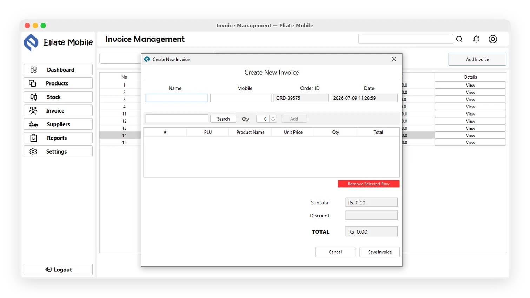Cancel the new invoice dialog
Screen dimensions: 530x298
pyautogui.click(x=335, y=252)
